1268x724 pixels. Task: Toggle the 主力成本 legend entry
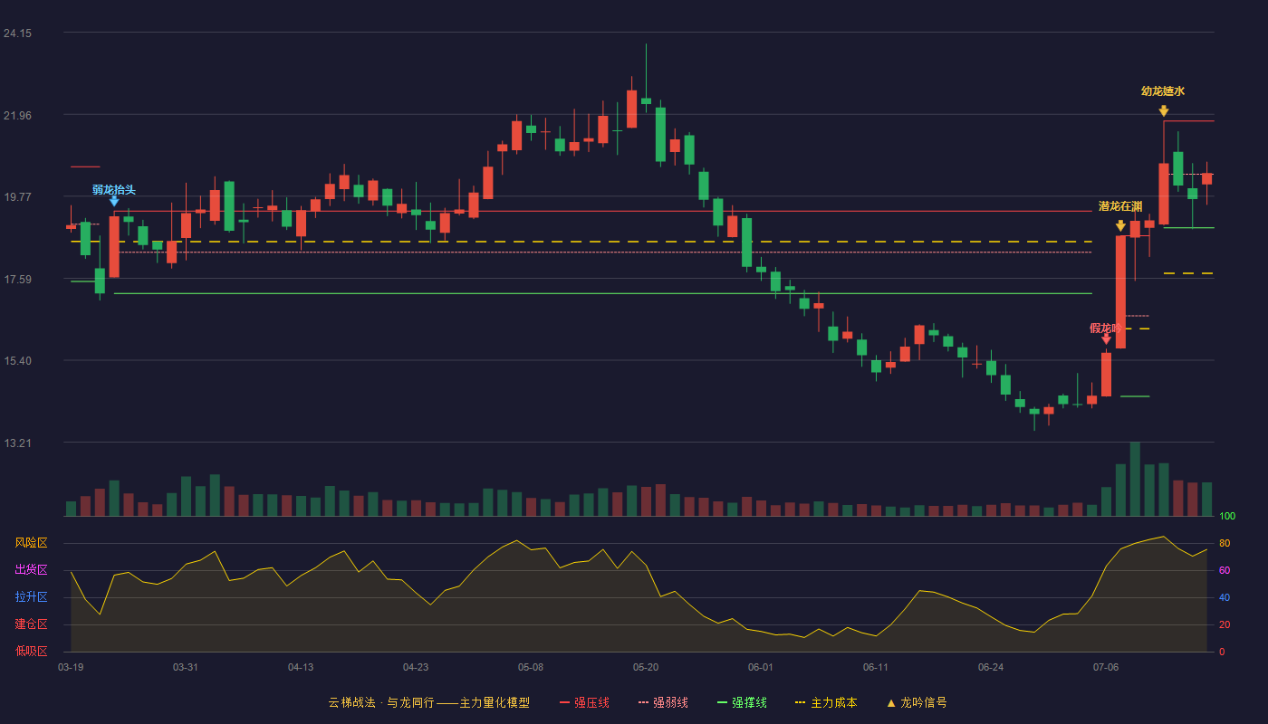click(x=826, y=703)
